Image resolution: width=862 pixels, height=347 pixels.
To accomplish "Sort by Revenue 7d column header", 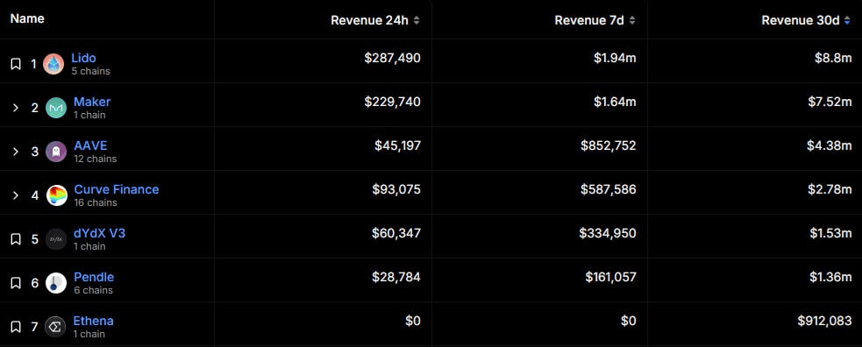I will point(595,20).
